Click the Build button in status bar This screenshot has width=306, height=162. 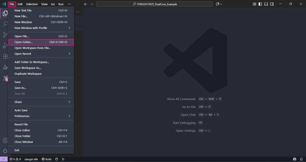(x=47, y=159)
